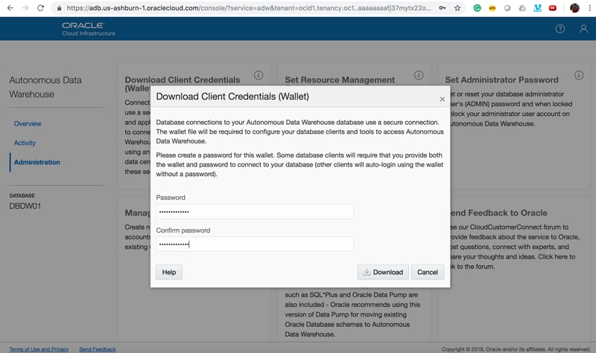596x353 pixels.
Task: Select Administration in the sidebar
Action: point(37,162)
